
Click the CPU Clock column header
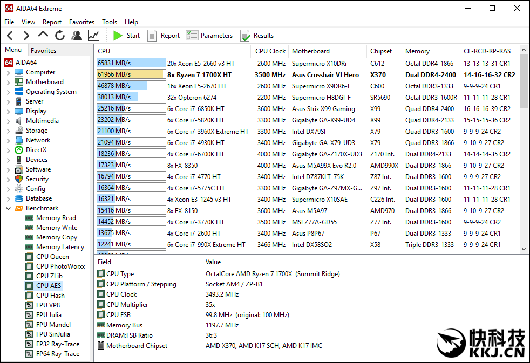(270, 51)
